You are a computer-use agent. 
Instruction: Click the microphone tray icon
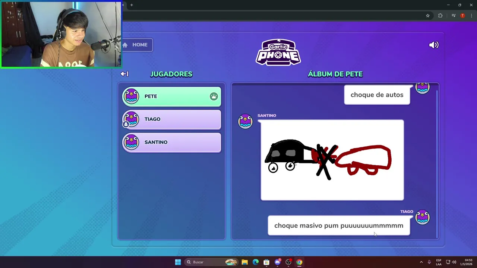pyautogui.click(x=429, y=262)
